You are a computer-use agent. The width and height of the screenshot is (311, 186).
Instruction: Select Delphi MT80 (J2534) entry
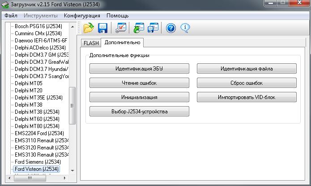point(37,126)
